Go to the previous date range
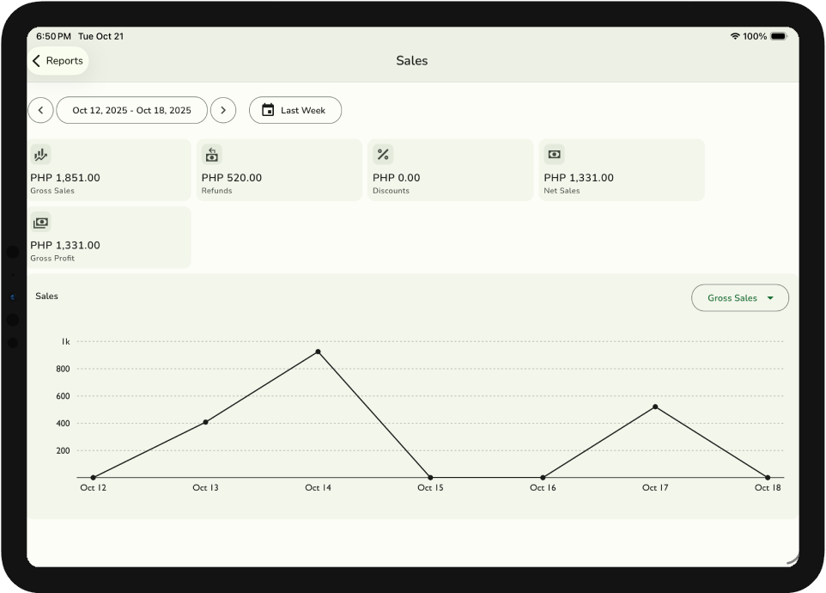The image size is (826, 593). (x=40, y=110)
